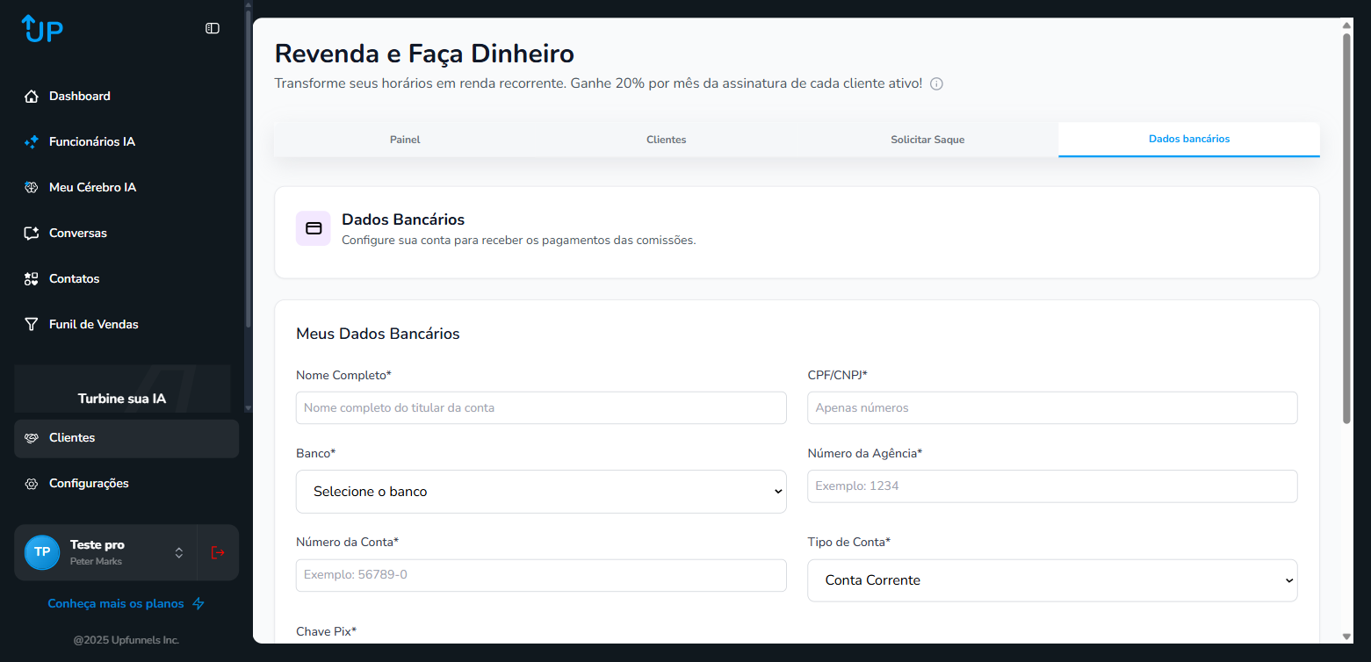The image size is (1371, 662).
Task: Open the Tipo de Conta dropdown
Action: coord(1052,580)
